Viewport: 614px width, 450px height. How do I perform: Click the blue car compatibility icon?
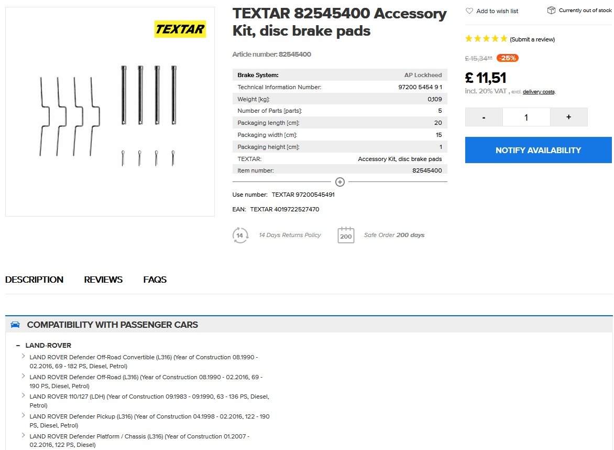[15, 325]
